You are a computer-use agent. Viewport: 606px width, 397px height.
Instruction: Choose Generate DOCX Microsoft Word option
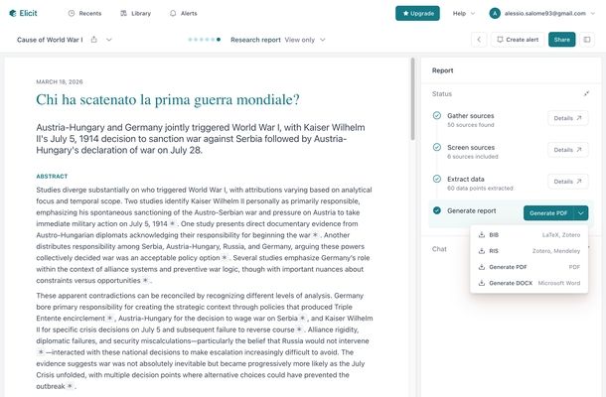coord(530,283)
